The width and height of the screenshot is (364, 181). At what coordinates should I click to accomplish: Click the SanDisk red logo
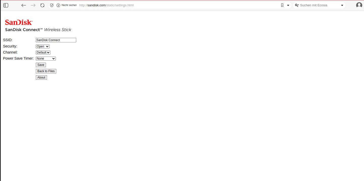click(x=19, y=22)
